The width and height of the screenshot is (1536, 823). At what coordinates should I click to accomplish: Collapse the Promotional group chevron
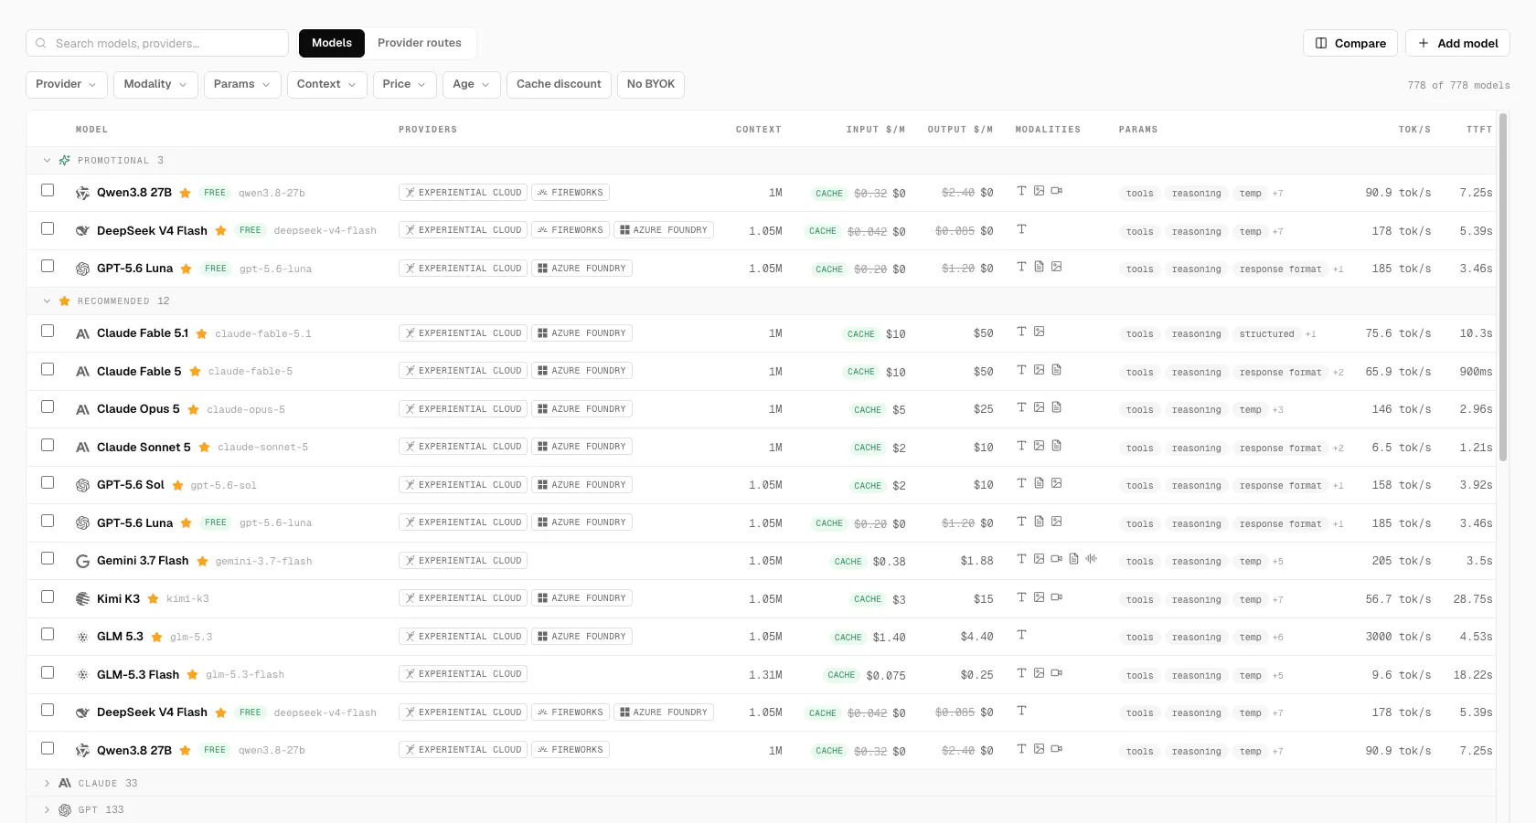[x=47, y=160]
